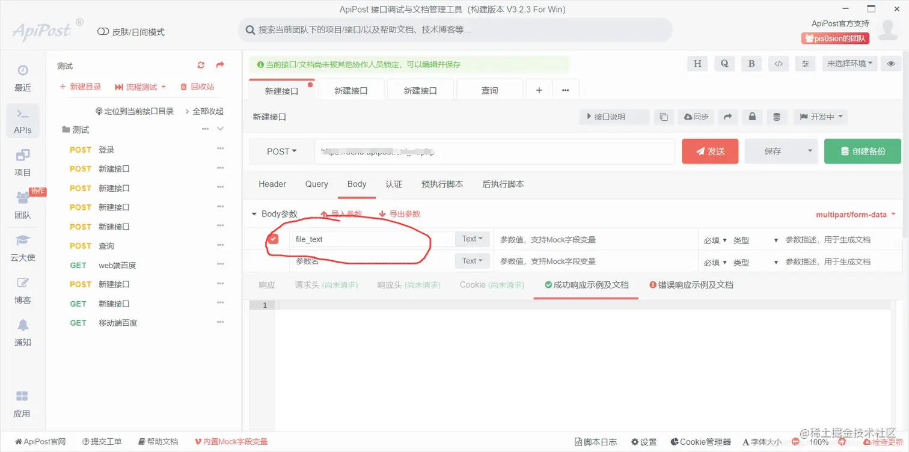Click the request URL input field
The image size is (909, 452).
(494, 152)
